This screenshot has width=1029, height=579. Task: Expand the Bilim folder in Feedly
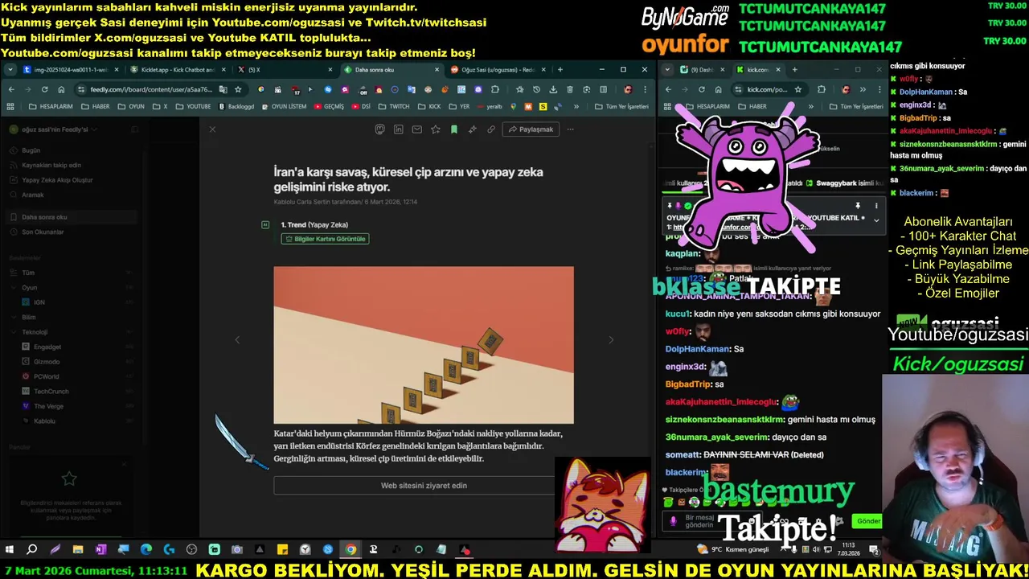14,317
